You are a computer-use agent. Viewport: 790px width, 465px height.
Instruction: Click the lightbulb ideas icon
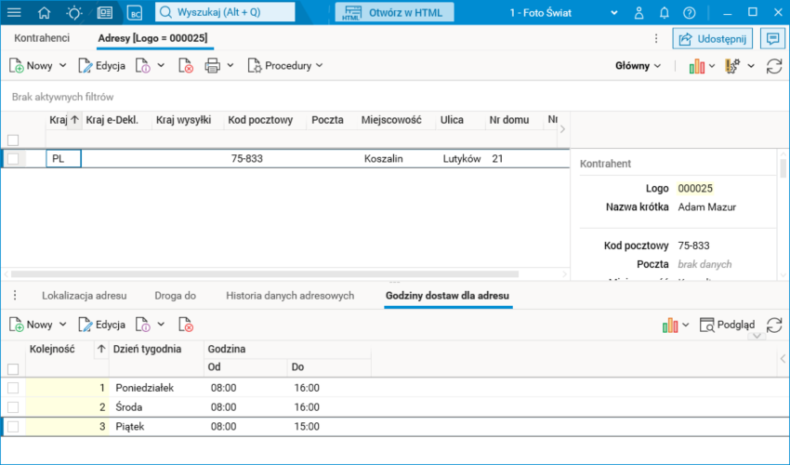tap(74, 13)
